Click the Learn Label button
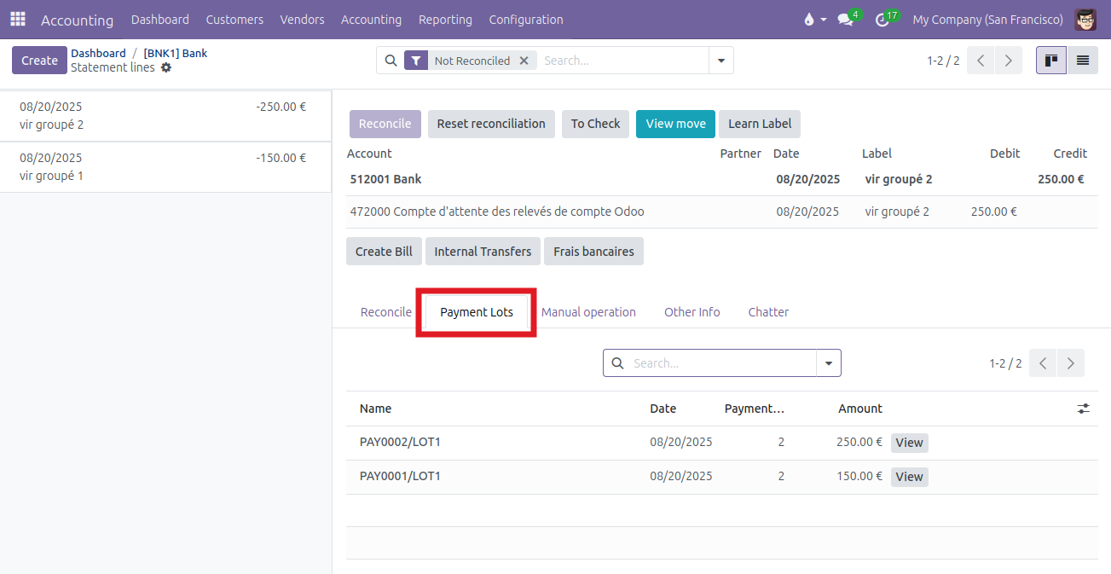1111x574 pixels. (x=760, y=124)
